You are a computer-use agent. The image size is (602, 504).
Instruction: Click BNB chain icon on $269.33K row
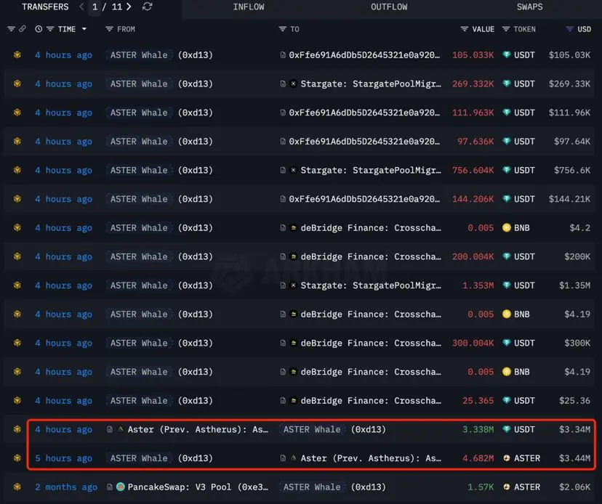tap(17, 84)
